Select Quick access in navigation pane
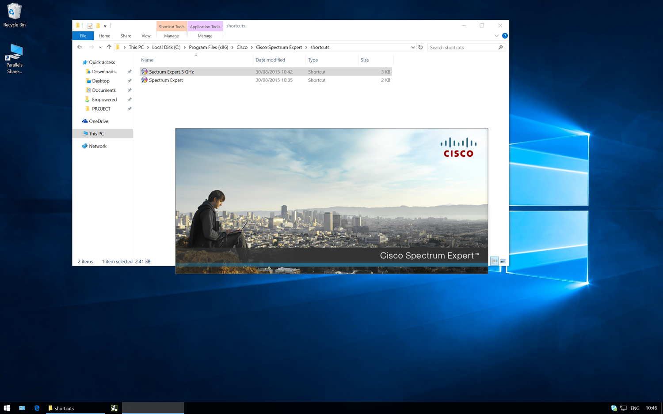The height and width of the screenshot is (414, 663). coord(102,62)
